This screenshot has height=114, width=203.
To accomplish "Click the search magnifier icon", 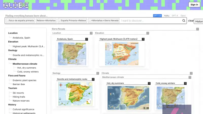I will 184,21.
